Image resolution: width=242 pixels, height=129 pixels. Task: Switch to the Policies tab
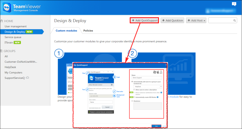(88, 31)
